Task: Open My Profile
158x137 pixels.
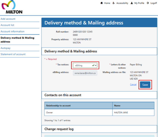Action: (139, 3)
